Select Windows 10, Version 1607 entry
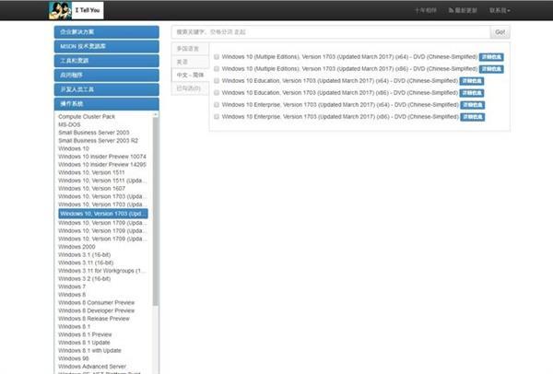Screen dimensions: 553x374 point(91,189)
